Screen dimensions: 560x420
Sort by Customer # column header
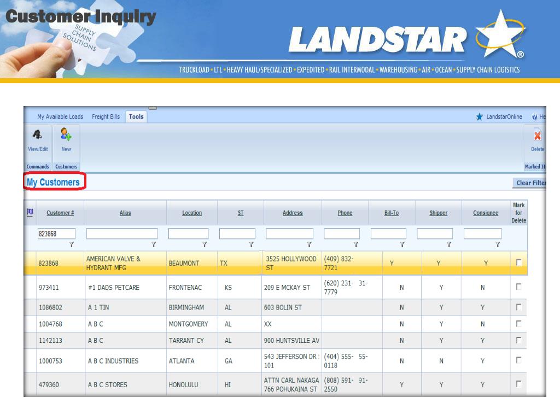click(60, 213)
